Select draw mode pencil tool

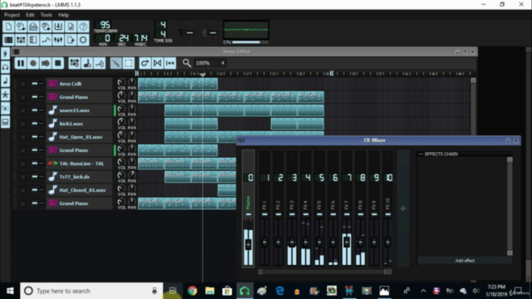[x=116, y=63]
